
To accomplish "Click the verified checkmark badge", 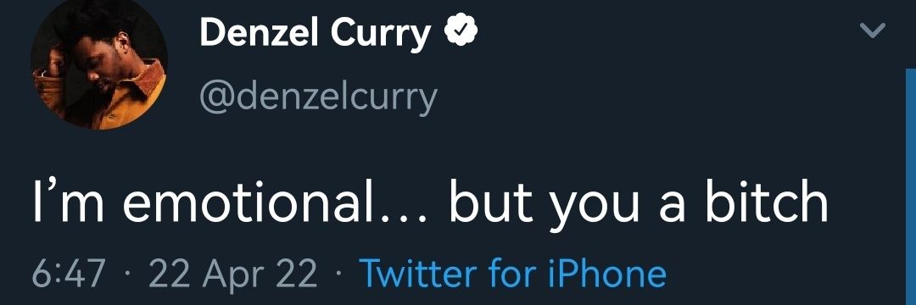I will tap(461, 33).
